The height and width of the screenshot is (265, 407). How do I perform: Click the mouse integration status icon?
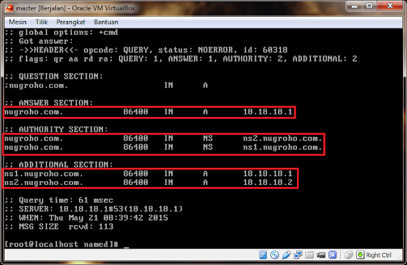tap(348, 255)
